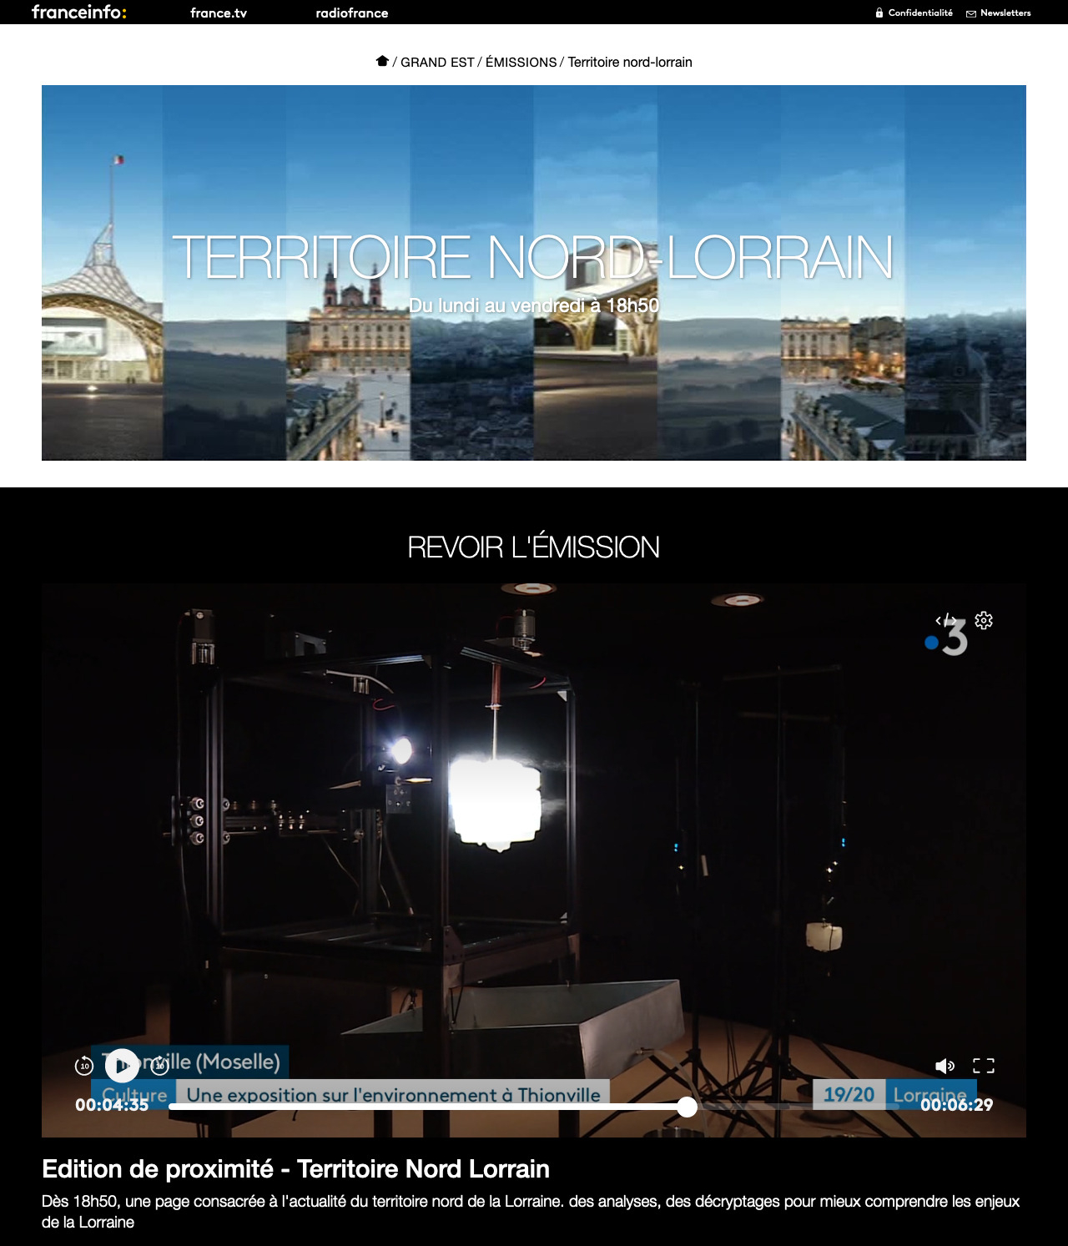Open the video embed code icon
The width and height of the screenshot is (1068, 1246).
coord(945,620)
